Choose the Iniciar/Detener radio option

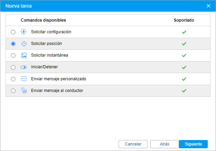pyautogui.click(x=13, y=67)
